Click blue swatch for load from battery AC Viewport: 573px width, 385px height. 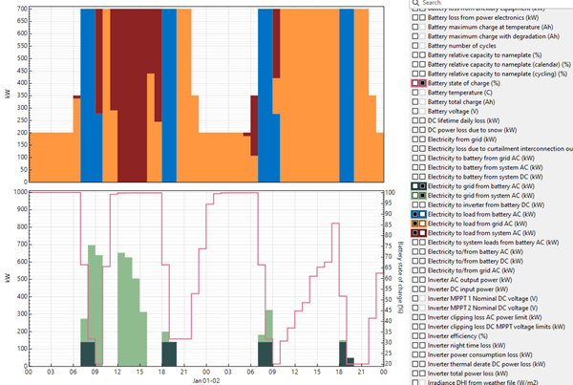pos(414,214)
